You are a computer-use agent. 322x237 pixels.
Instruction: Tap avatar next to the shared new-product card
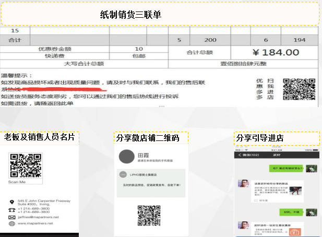point(244,183)
